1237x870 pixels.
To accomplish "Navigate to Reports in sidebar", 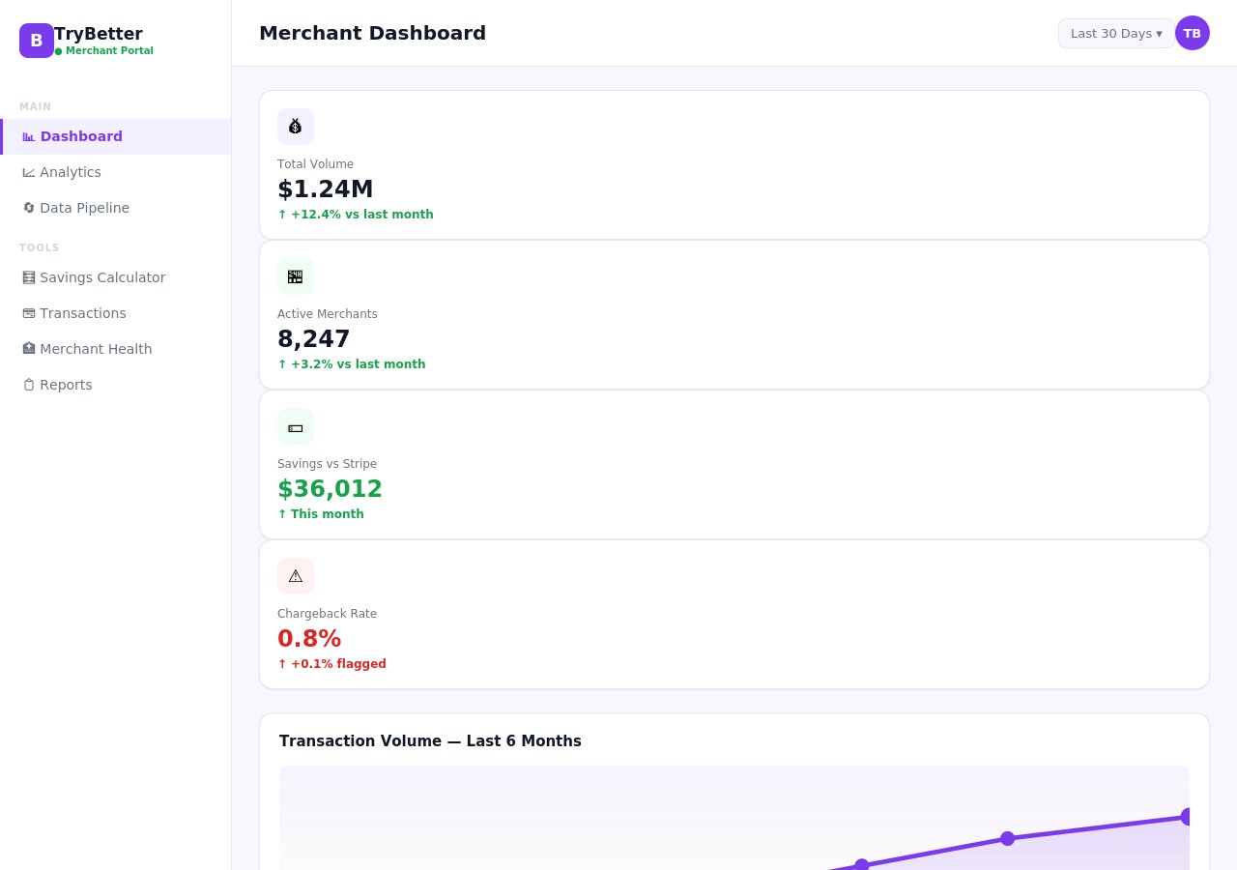I will (66, 385).
